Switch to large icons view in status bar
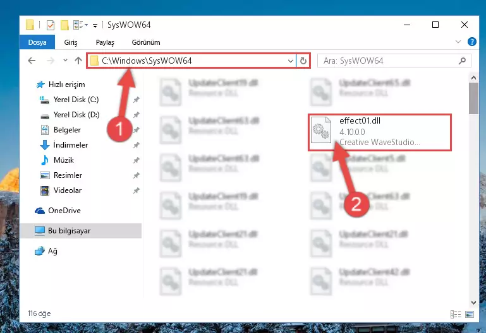Viewport: 486px width, 333px height. (x=470, y=315)
